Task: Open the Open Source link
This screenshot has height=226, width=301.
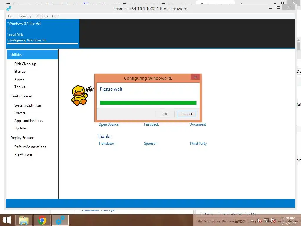Action: click(x=108, y=124)
